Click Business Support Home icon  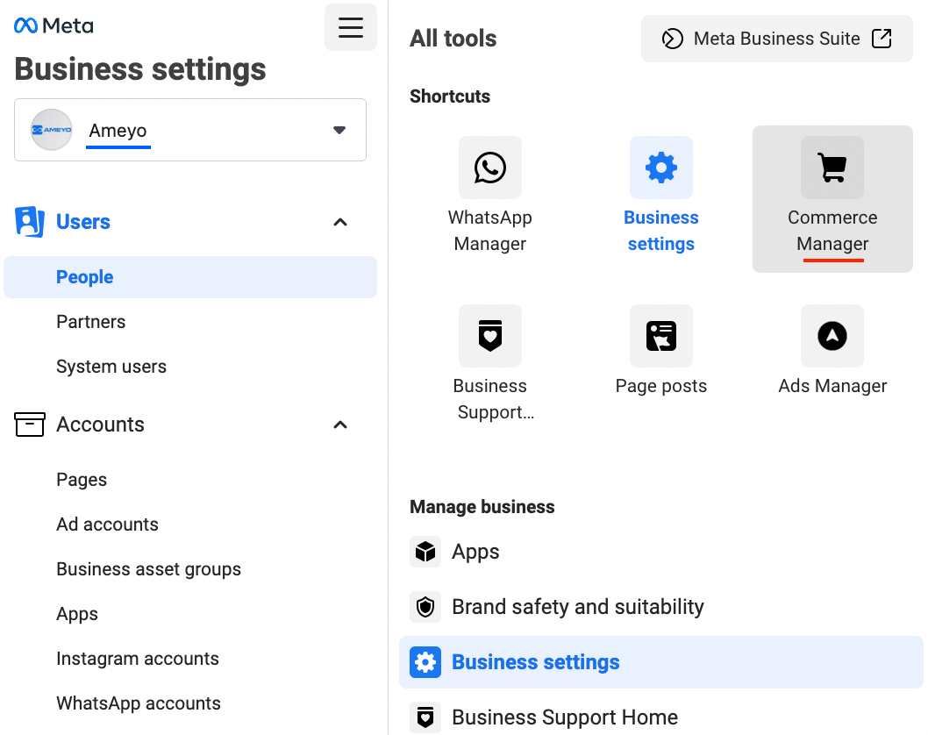pos(425,717)
